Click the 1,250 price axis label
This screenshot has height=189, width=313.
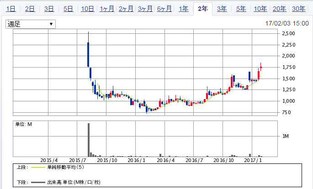pyautogui.click(x=288, y=90)
